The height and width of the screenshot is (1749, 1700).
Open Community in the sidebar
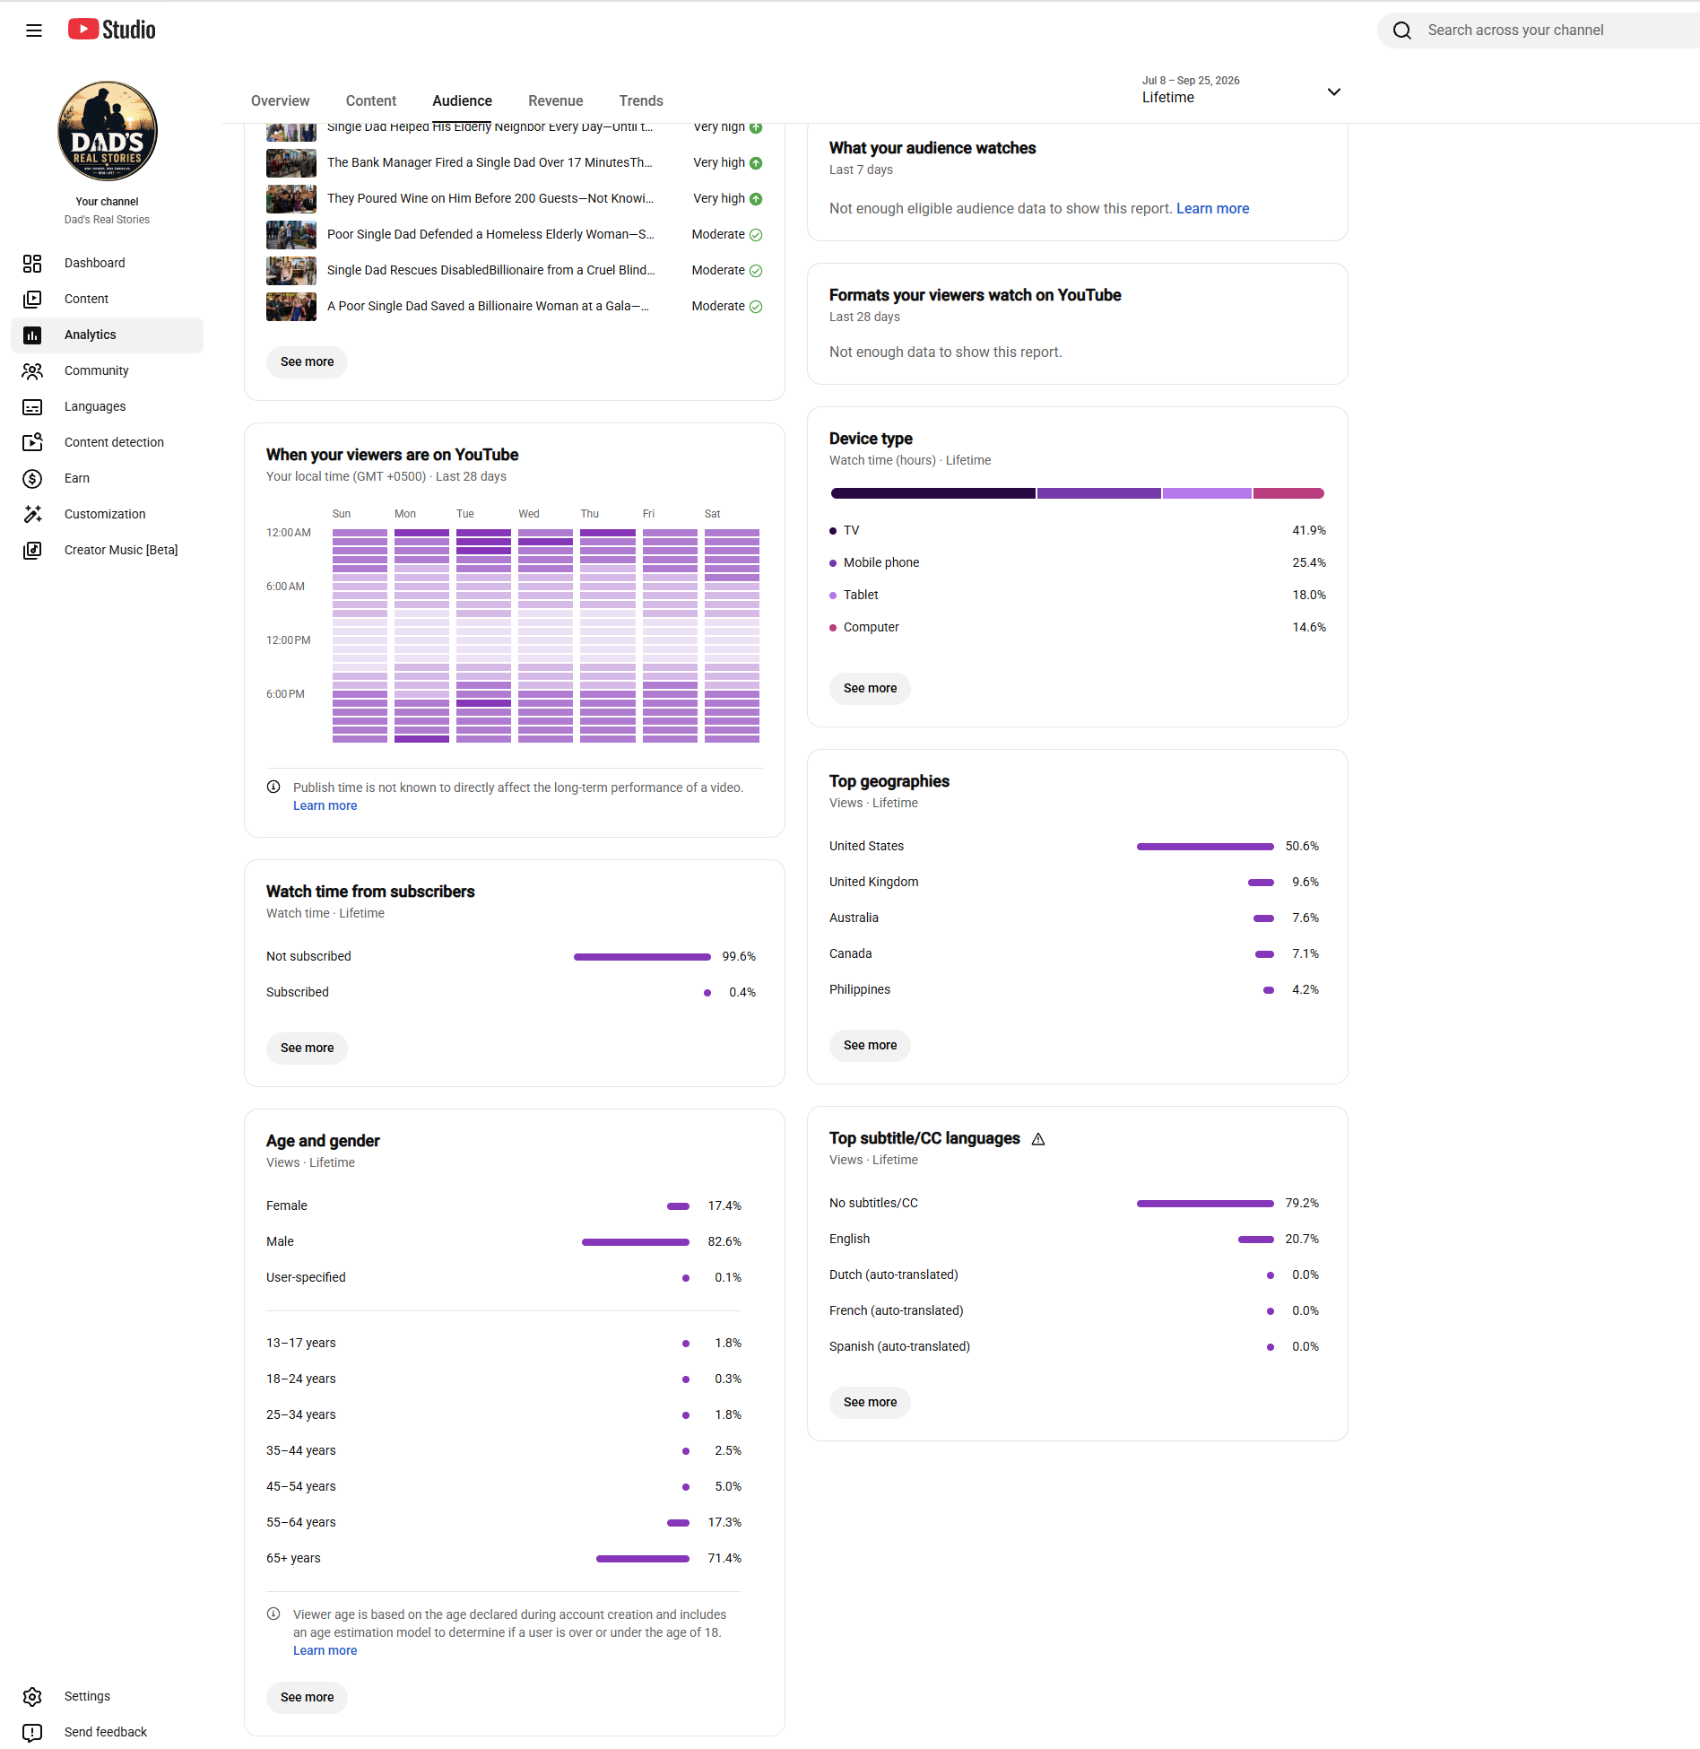coord(108,370)
